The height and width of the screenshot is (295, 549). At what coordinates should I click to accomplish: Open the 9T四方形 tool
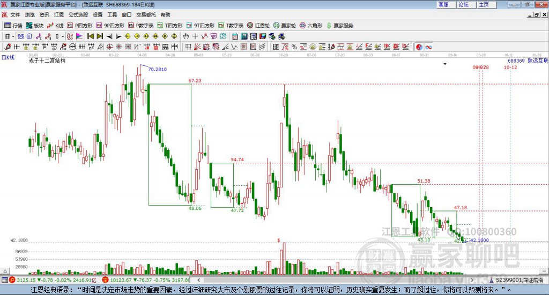click(x=201, y=26)
